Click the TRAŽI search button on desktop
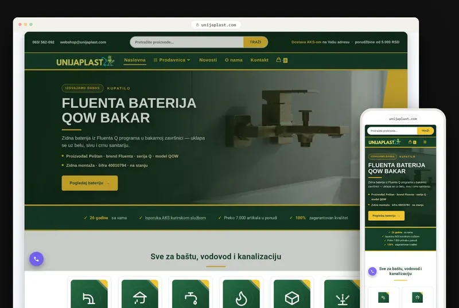The height and width of the screenshot is (308, 459). pos(255,42)
